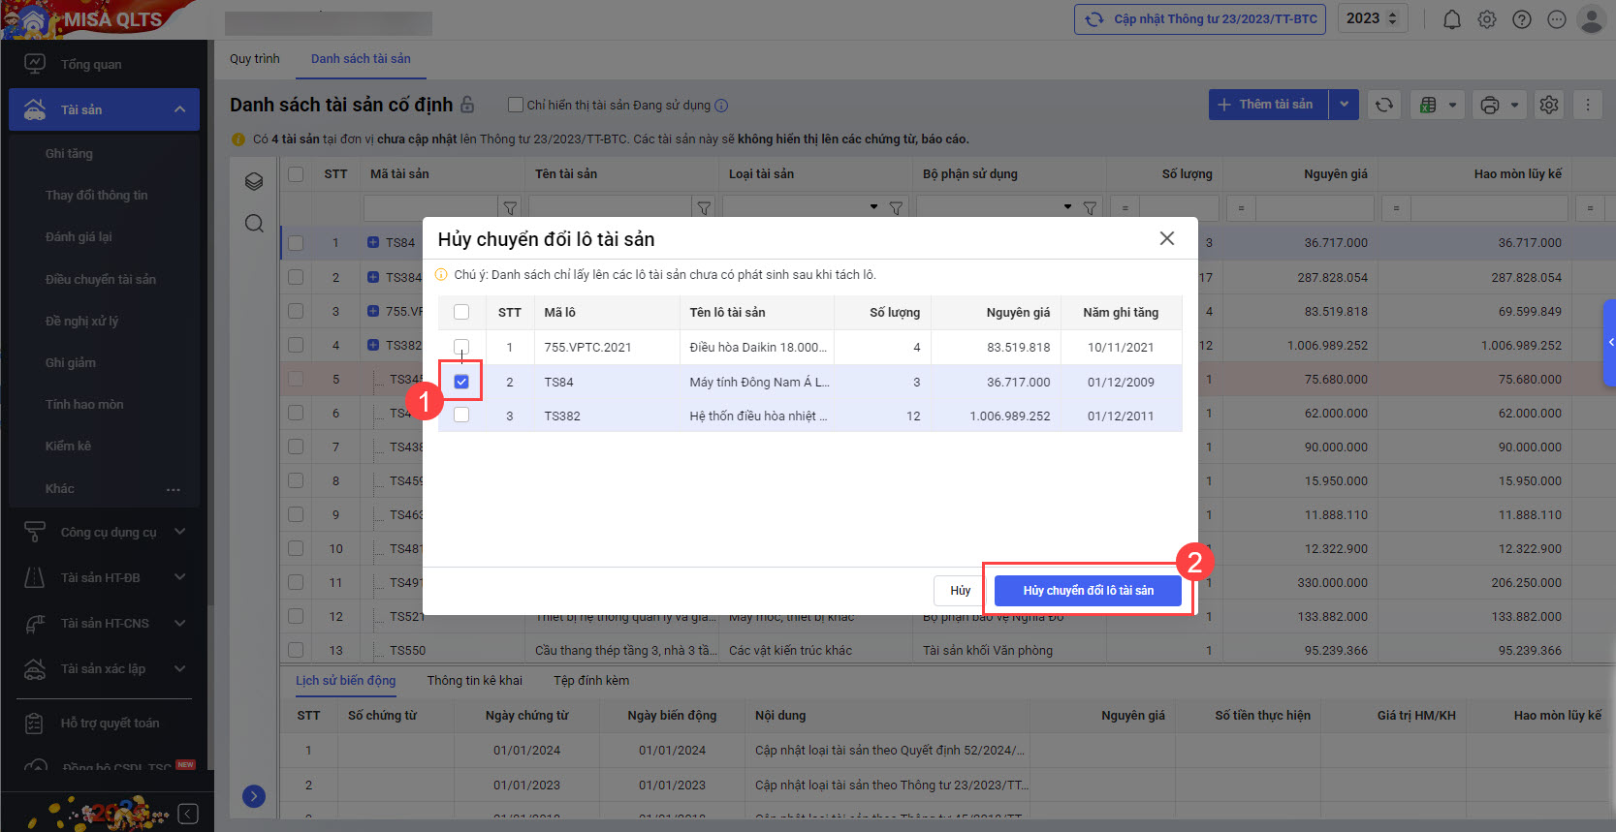Switch to the Quy trình tab

(x=254, y=59)
